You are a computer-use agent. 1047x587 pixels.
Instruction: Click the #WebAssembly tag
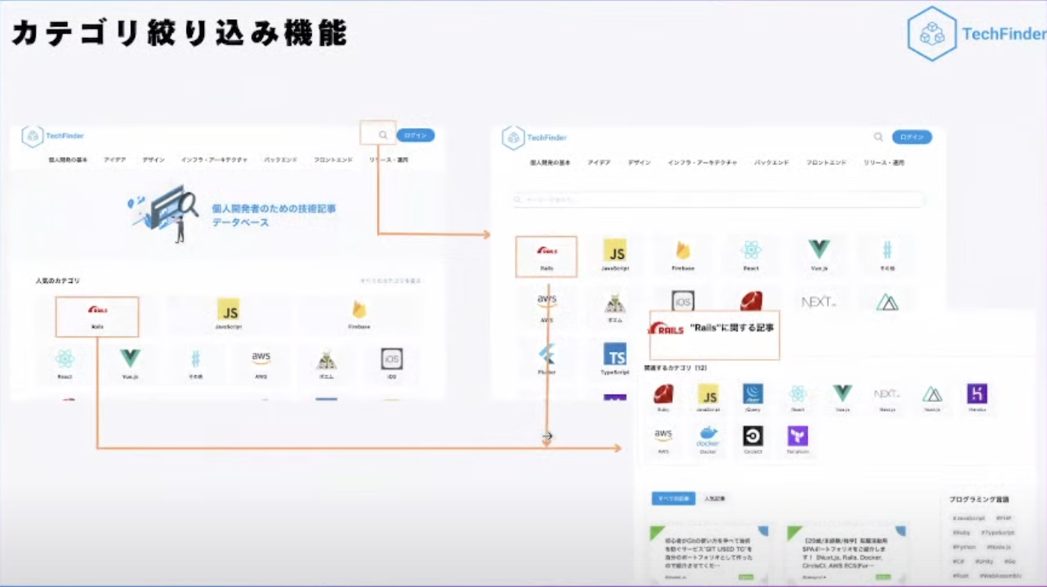pyautogui.click(x=999, y=576)
